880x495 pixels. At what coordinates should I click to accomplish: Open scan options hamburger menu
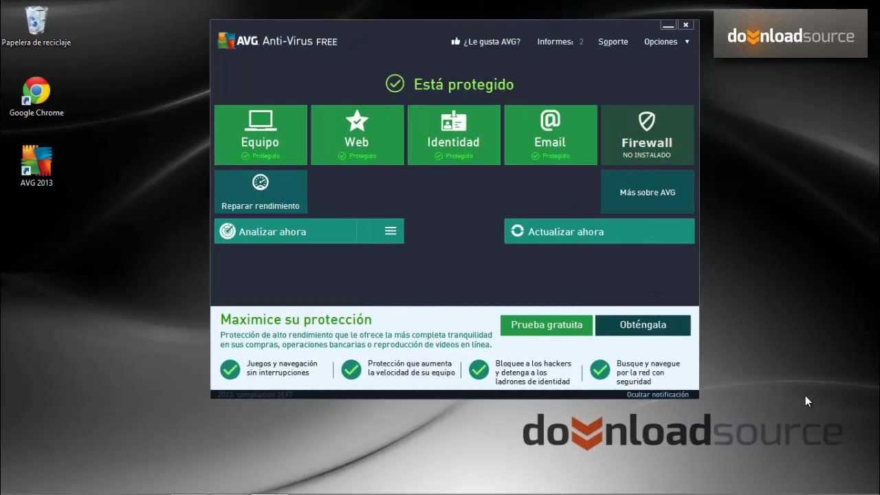tap(390, 231)
